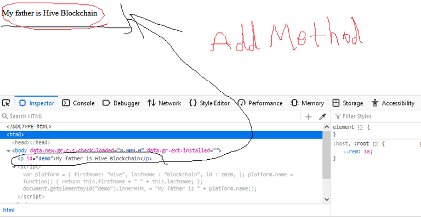The width and height of the screenshot is (421, 218).
Task: Open the Storage tab
Action: [x=348, y=103]
